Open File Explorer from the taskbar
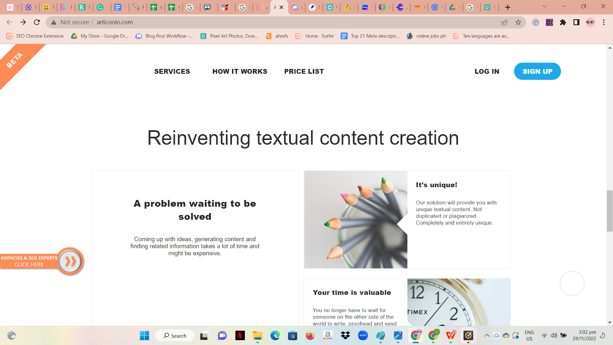The width and height of the screenshot is (613, 345). click(x=257, y=336)
